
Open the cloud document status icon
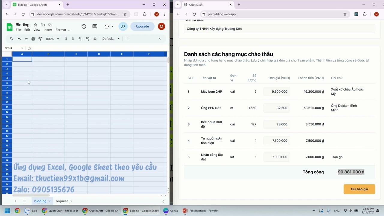[x=50, y=25]
